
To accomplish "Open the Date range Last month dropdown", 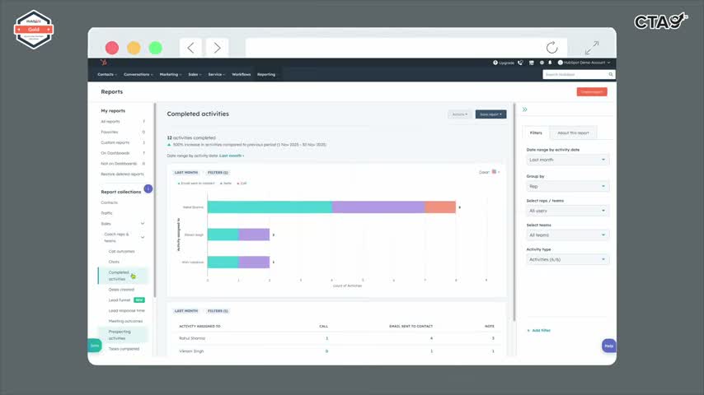I will 567,160.
